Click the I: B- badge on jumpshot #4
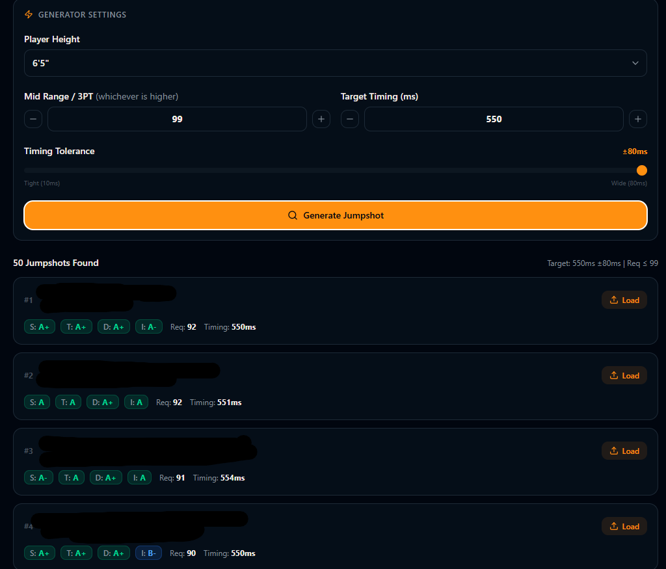 pos(148,553)
